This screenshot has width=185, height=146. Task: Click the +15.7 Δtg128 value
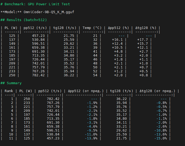point(143,44)
